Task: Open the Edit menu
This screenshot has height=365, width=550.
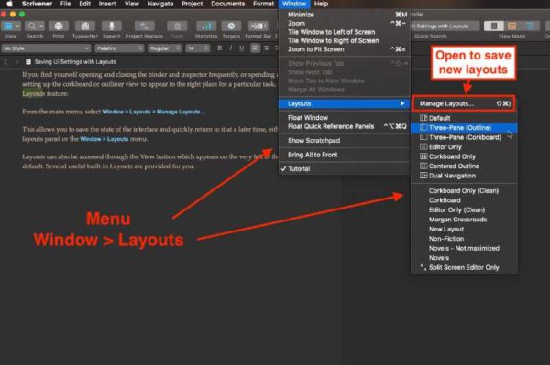Action: (84, 4)
